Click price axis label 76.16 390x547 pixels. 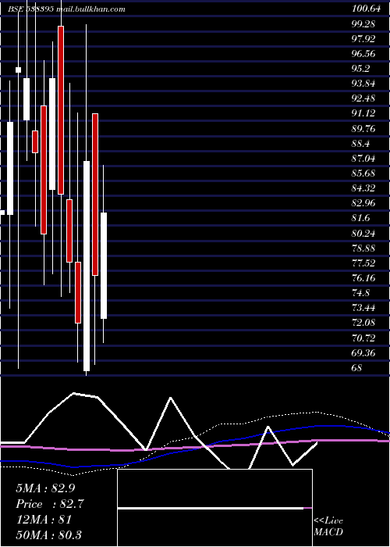(363, 278)
